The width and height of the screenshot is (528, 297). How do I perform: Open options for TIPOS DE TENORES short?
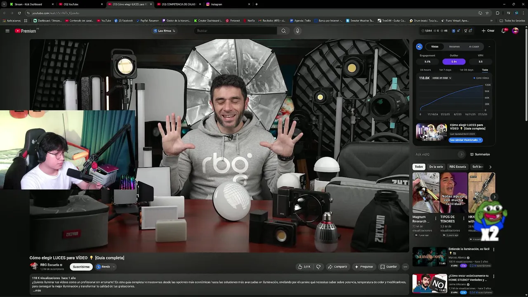pos(463,218)
